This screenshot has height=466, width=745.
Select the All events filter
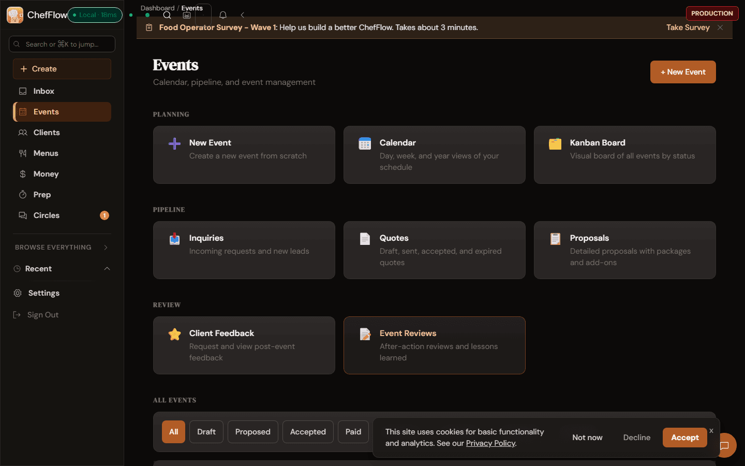pyautogui.click(x=173, y=432)
